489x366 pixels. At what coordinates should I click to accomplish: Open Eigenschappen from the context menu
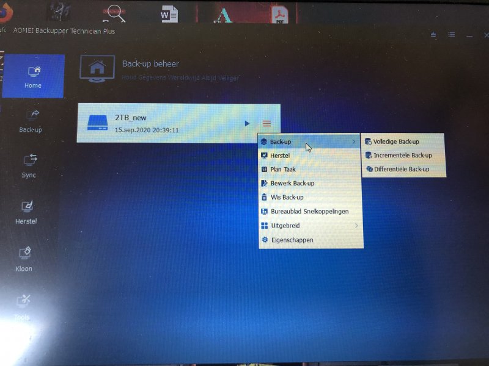pos(312,240)
